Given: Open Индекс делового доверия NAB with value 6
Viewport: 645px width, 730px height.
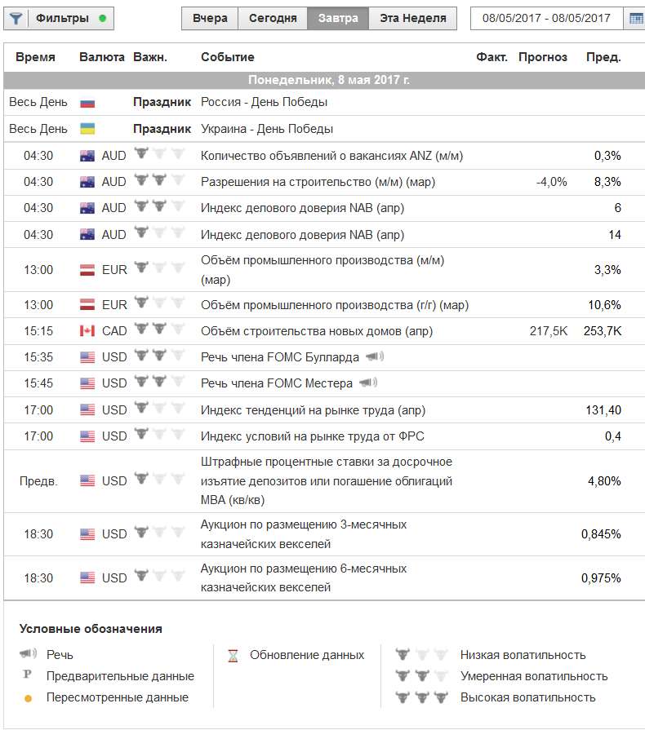Looking at the screenshot, I should click(302, 208).
